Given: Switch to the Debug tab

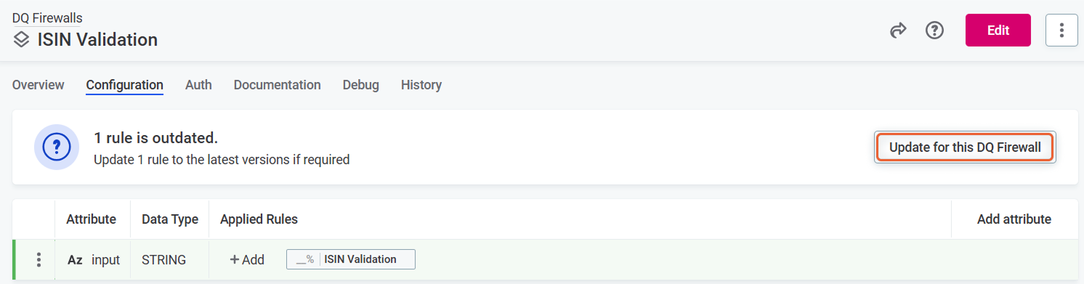Looking at the screenshot, I should coord(361,85).
